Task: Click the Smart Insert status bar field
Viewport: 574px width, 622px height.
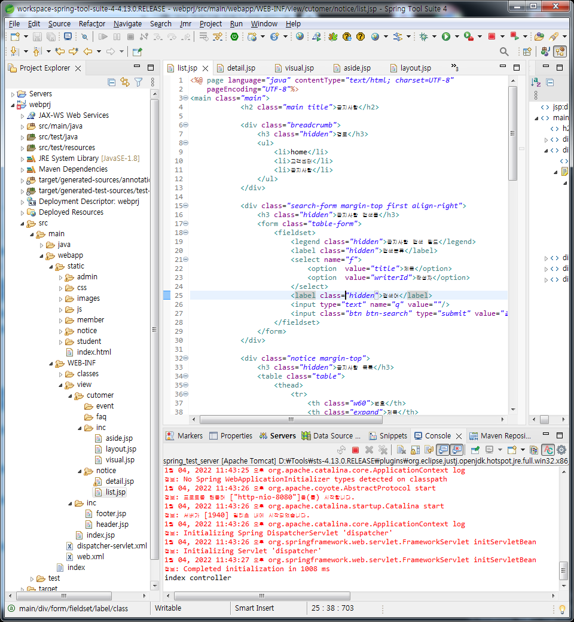Action: point(254,608)
